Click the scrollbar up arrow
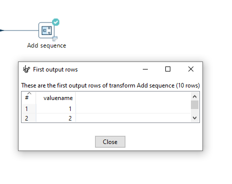 [194, 96]
